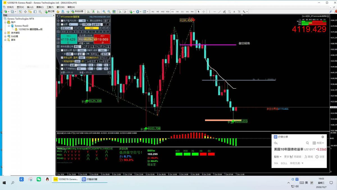Expand the 布局 layout dropdown
The image size is (337, 190).
pos(318,143)
